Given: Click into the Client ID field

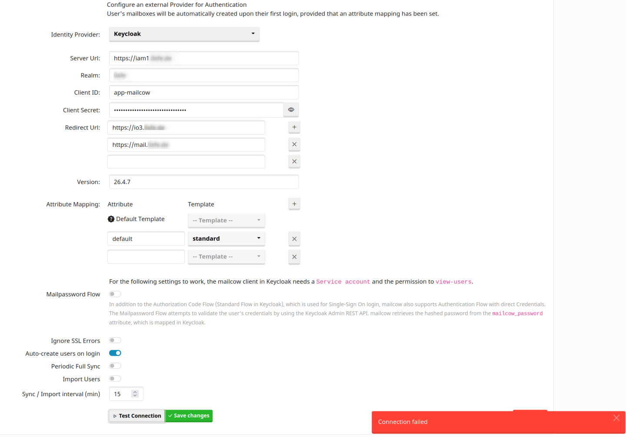Looking at the screenshot, I should pyautogui.click(x=203, y=93).
